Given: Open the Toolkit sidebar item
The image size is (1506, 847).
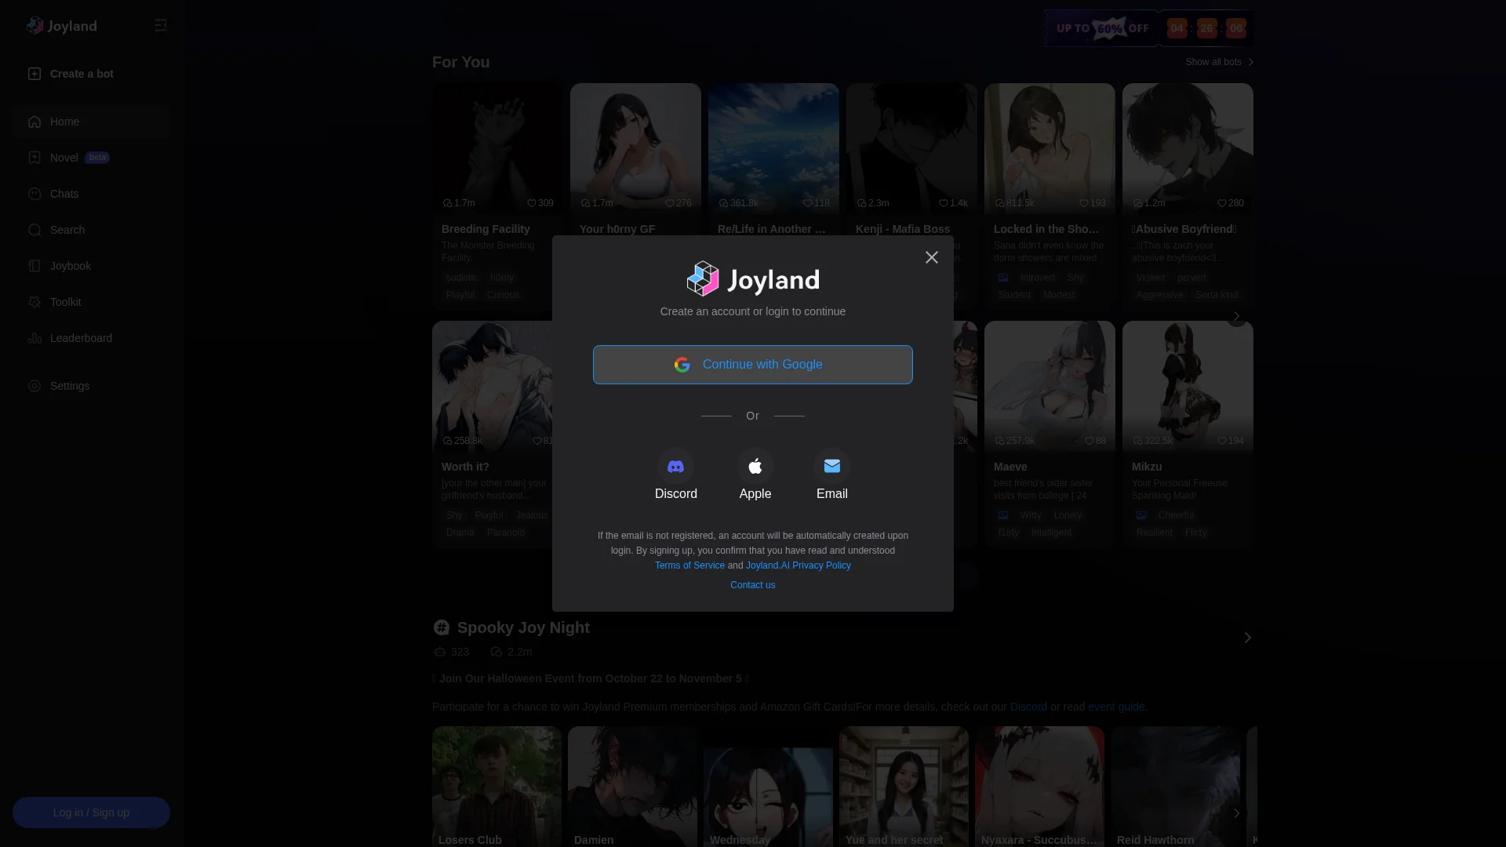Looking at the screenshot, I should 66,302.
